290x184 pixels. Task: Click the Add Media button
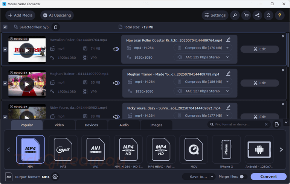[x=20, y=15]
